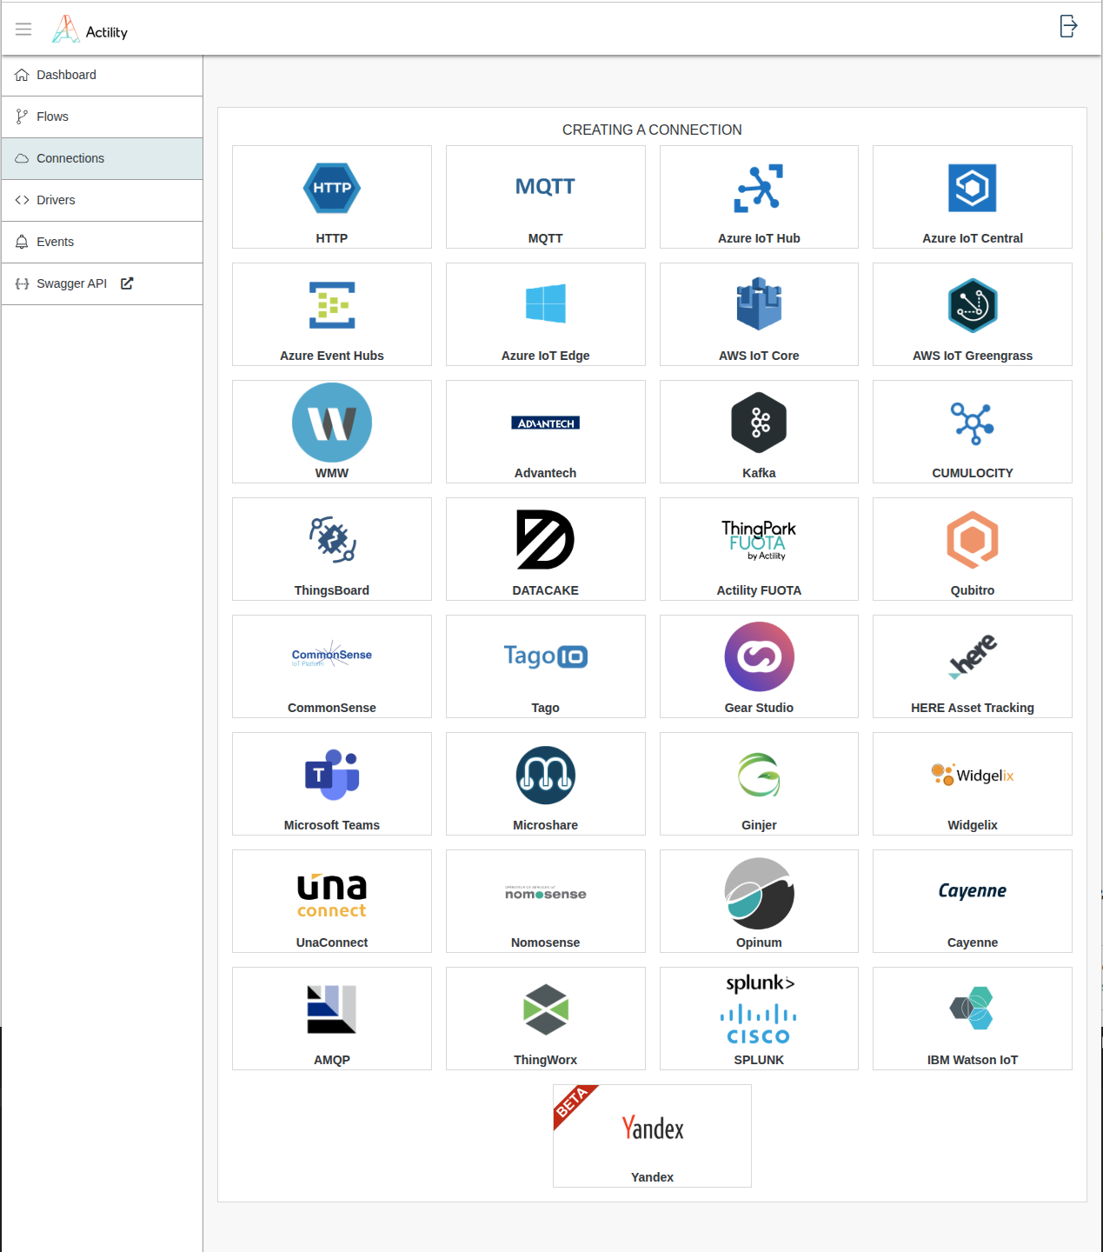This screenshot has width=1103, height=1252.
Task: Click the "Actility FUOTA" label
Action: [759, 590]
